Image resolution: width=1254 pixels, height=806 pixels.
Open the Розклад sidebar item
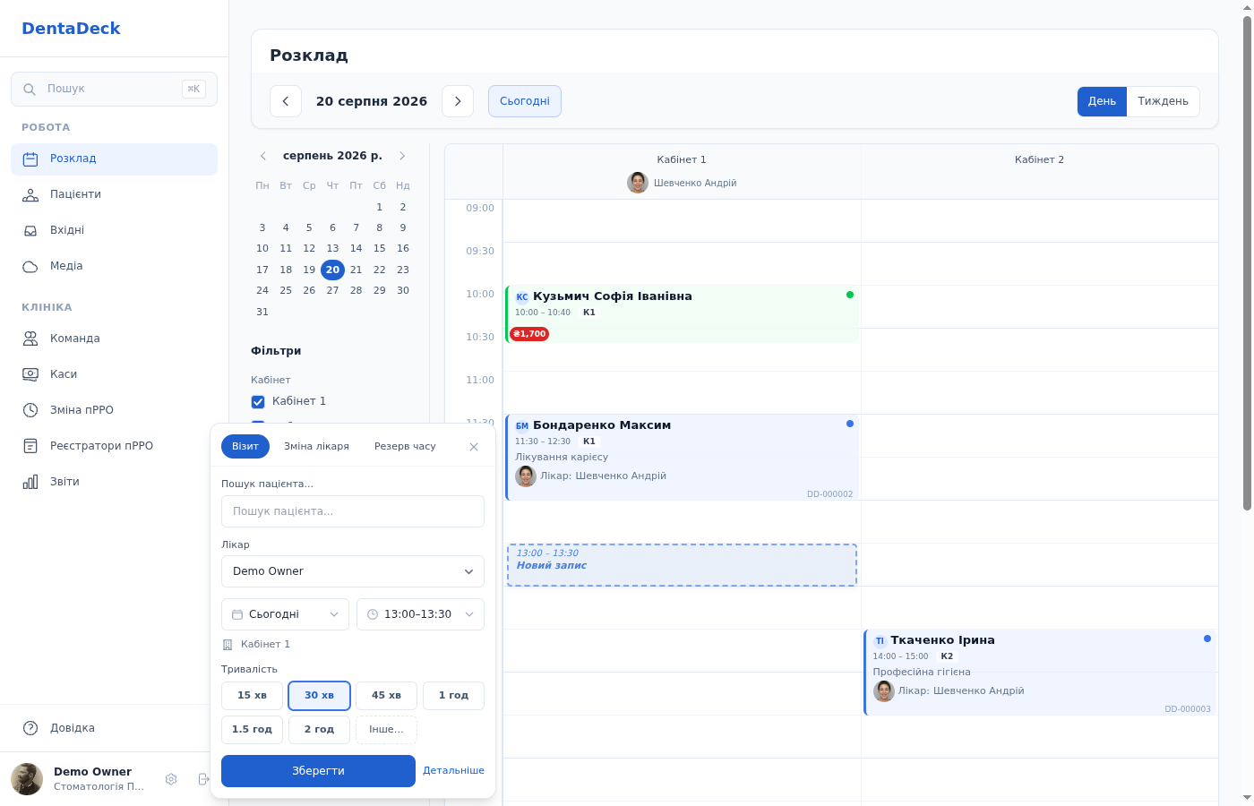point(114,159)
